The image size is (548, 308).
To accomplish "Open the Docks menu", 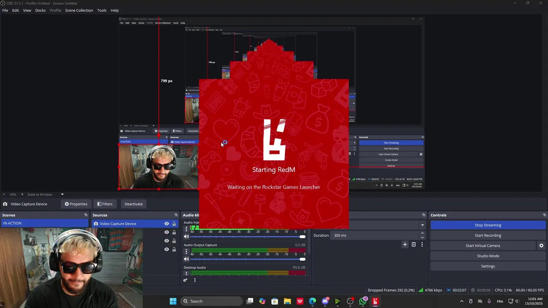I will (40, 10).
